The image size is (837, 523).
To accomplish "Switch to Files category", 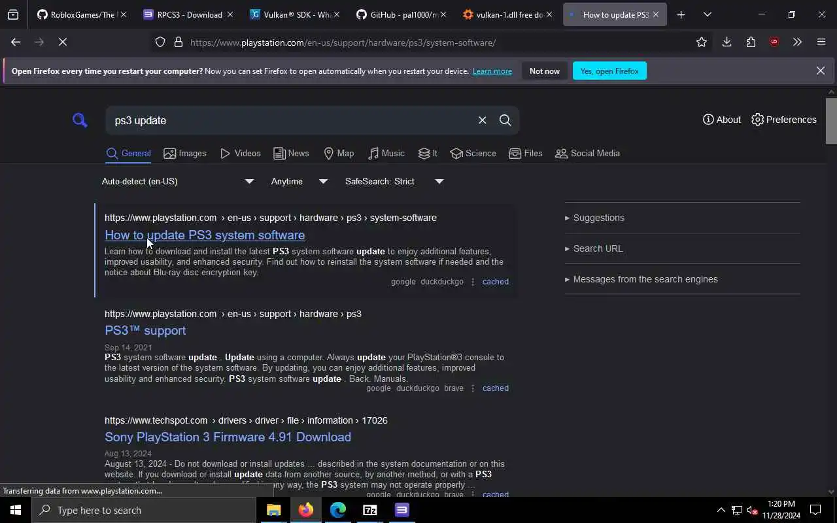I will (x=526, y=154).
